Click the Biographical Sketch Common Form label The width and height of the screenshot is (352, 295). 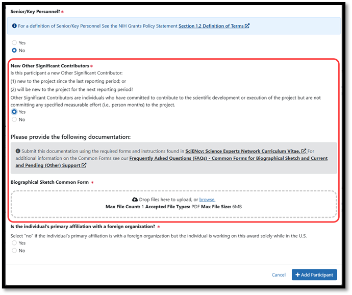(50, 182)
